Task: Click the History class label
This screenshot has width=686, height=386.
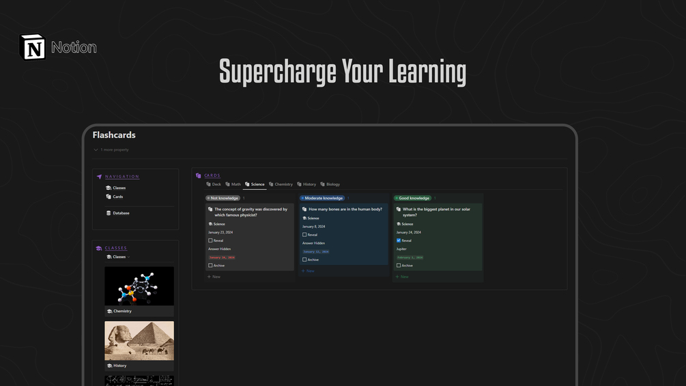Action: (x=120, y=366)
